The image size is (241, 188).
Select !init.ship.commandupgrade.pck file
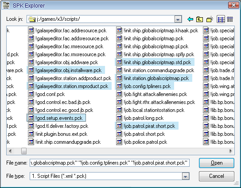point(64,142)
